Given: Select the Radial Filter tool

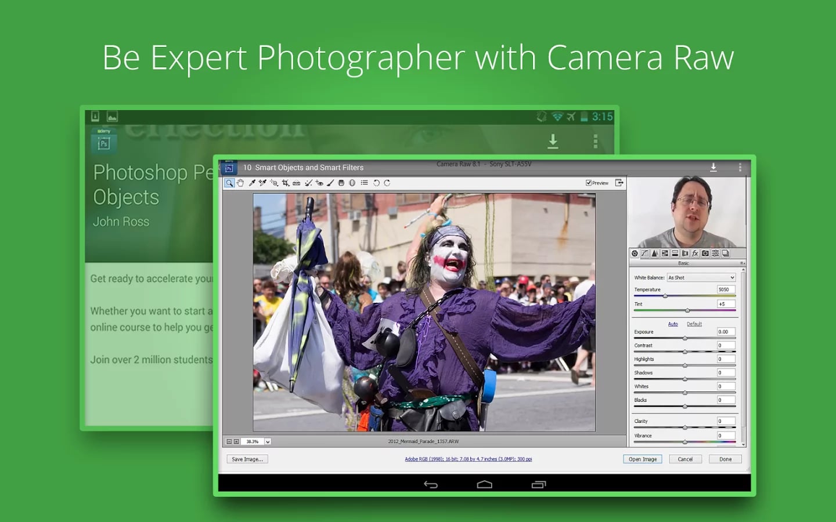Looking at the screenshot, I should point(352,183).
